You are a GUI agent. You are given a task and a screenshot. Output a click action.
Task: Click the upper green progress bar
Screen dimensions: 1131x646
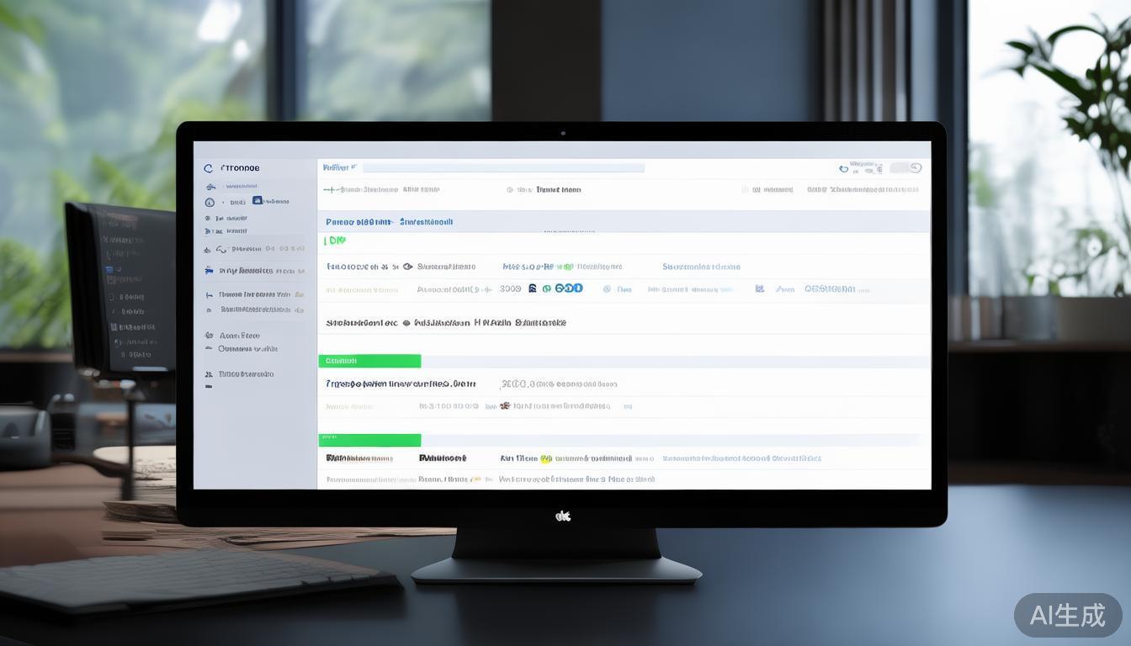pyautogui.click(x=369, y=361)
